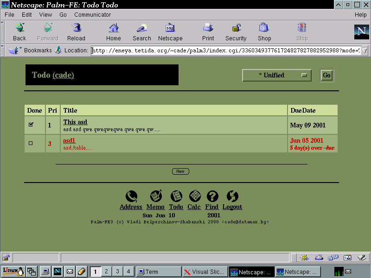Open the overdue asd1 todo link
The image size is (371, 278).
coord(69,140)
